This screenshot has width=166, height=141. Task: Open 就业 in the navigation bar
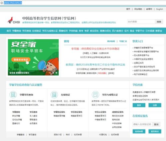pos(132,31)
